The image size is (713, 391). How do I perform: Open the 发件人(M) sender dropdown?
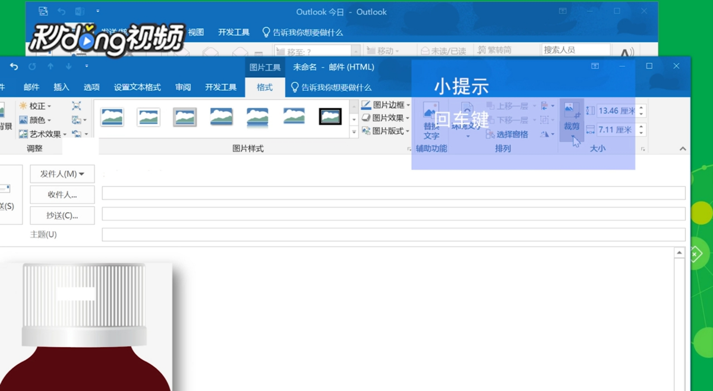pos(62,174)
